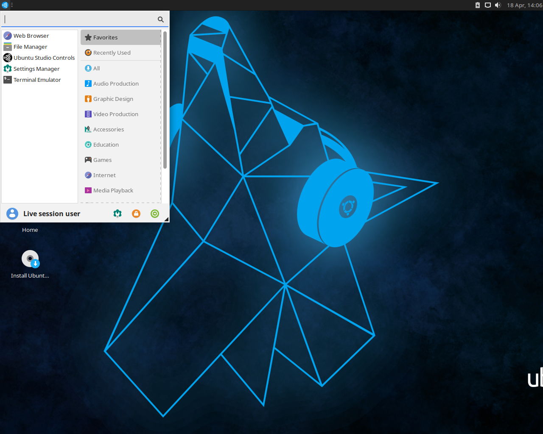Click the power manager tray icon
This screenshot has height=434, width=543.
[478, 5]
